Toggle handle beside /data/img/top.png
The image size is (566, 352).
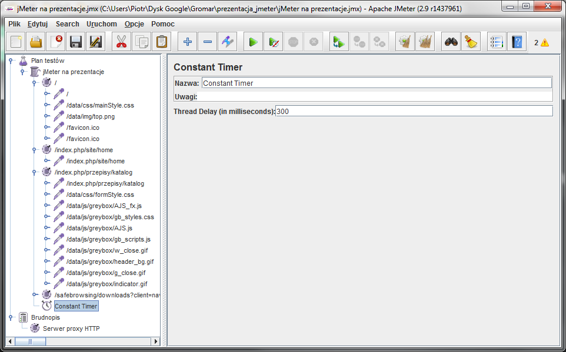pos(46,116)
